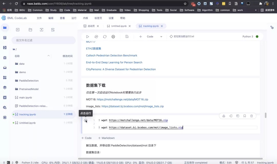Open the image_lists.zip download link
277x164 pixels.
pyautogui.click(x=132, y=106)
